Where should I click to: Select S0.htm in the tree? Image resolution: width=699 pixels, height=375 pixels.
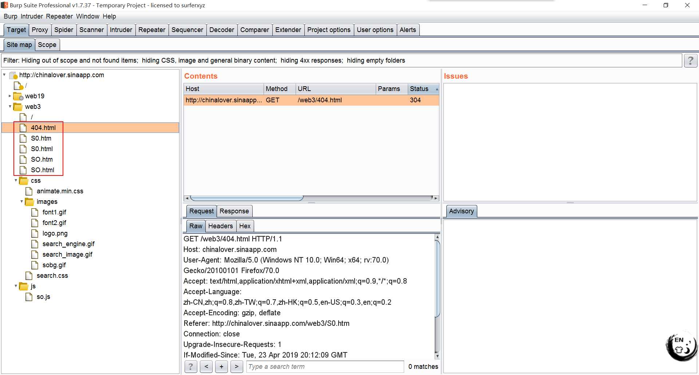[x=41, y=138]
